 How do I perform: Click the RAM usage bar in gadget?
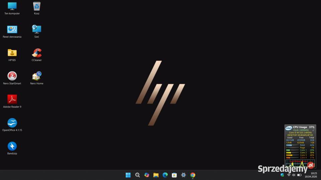point(292,145)
